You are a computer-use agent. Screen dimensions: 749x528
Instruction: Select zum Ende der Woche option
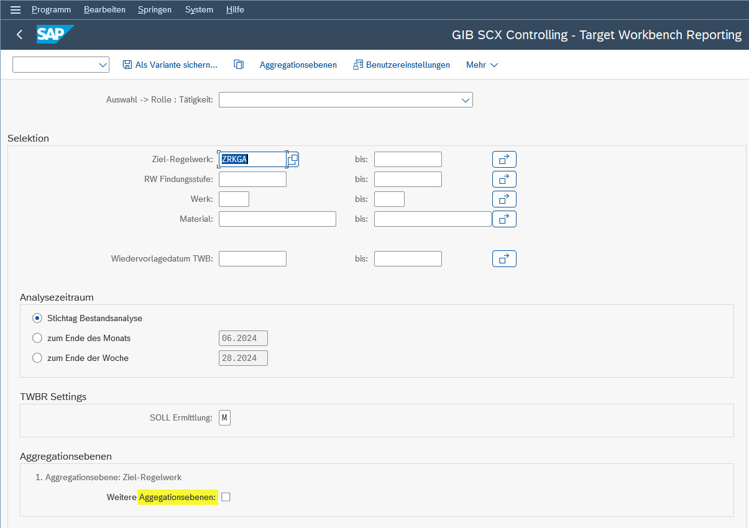tap(37, 358)
